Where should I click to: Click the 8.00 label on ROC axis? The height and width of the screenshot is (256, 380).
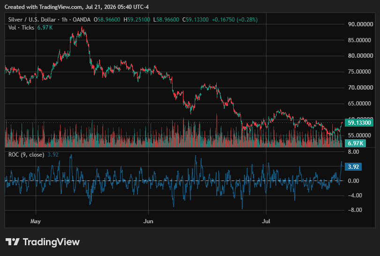coord(353,152)
